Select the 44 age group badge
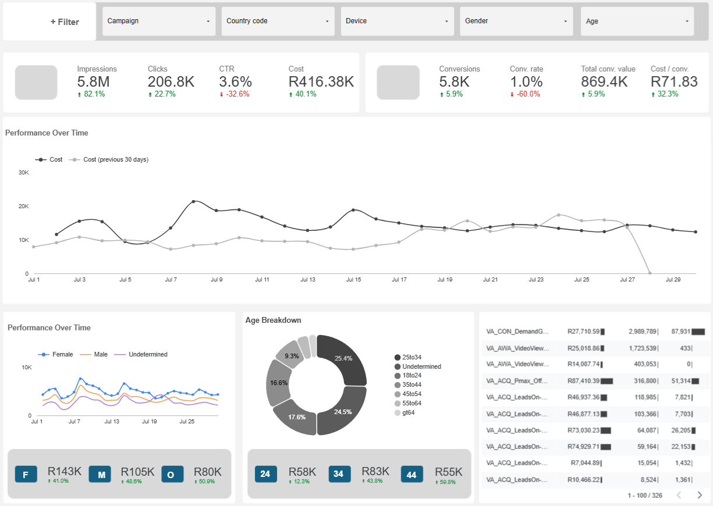The width and height of the screenshot is (713, 506). (412, 474)
